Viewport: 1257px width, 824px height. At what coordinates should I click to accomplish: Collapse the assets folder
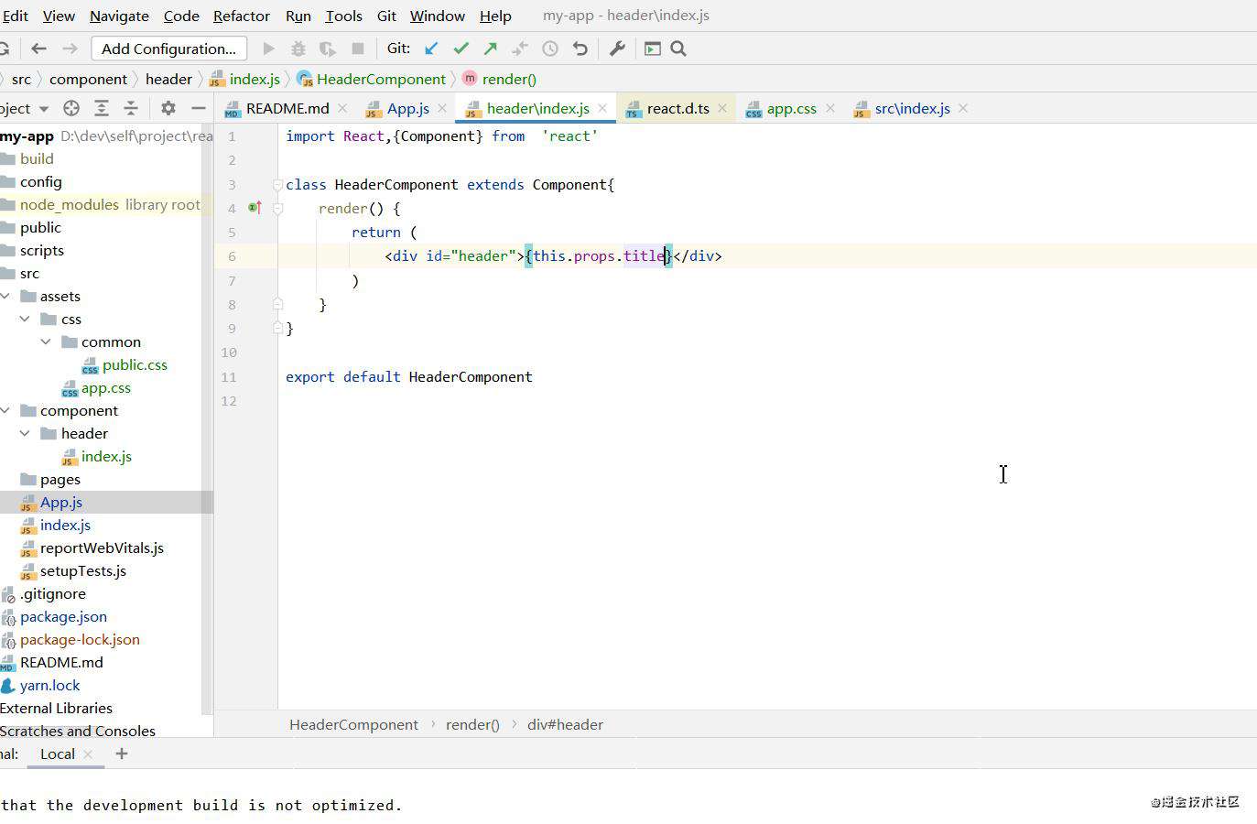(x=5, y=296)
